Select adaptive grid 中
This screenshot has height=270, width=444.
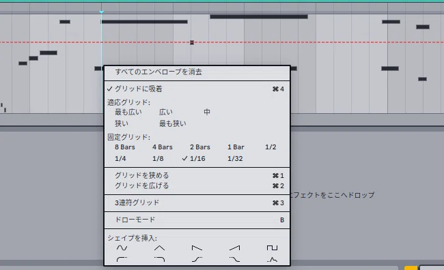pyautogui.click(x=207, y=112)
